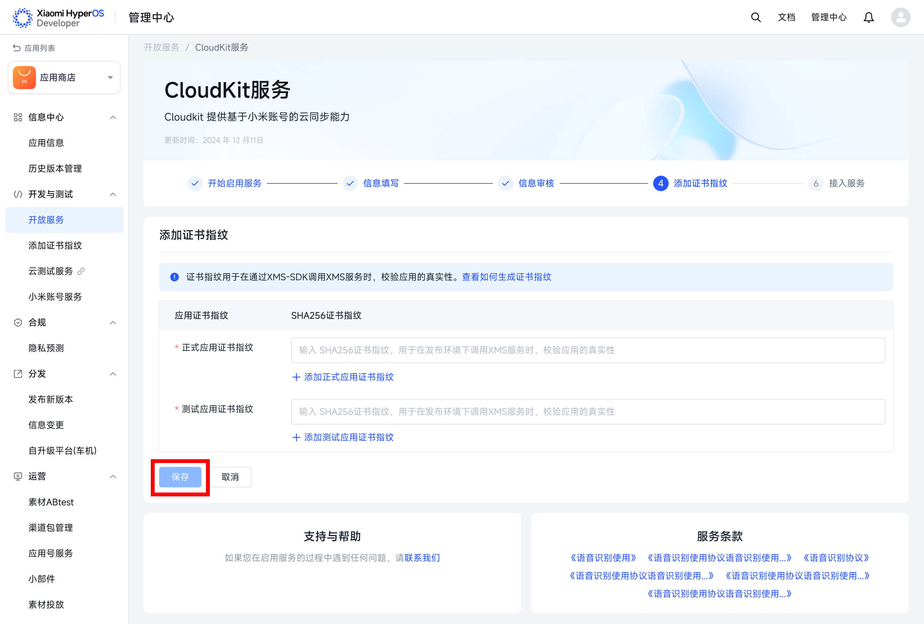Click plus icon beside 添加测试应用证书指纹
This screenshot has width=924, height=624.
click(x=296, y=438)
